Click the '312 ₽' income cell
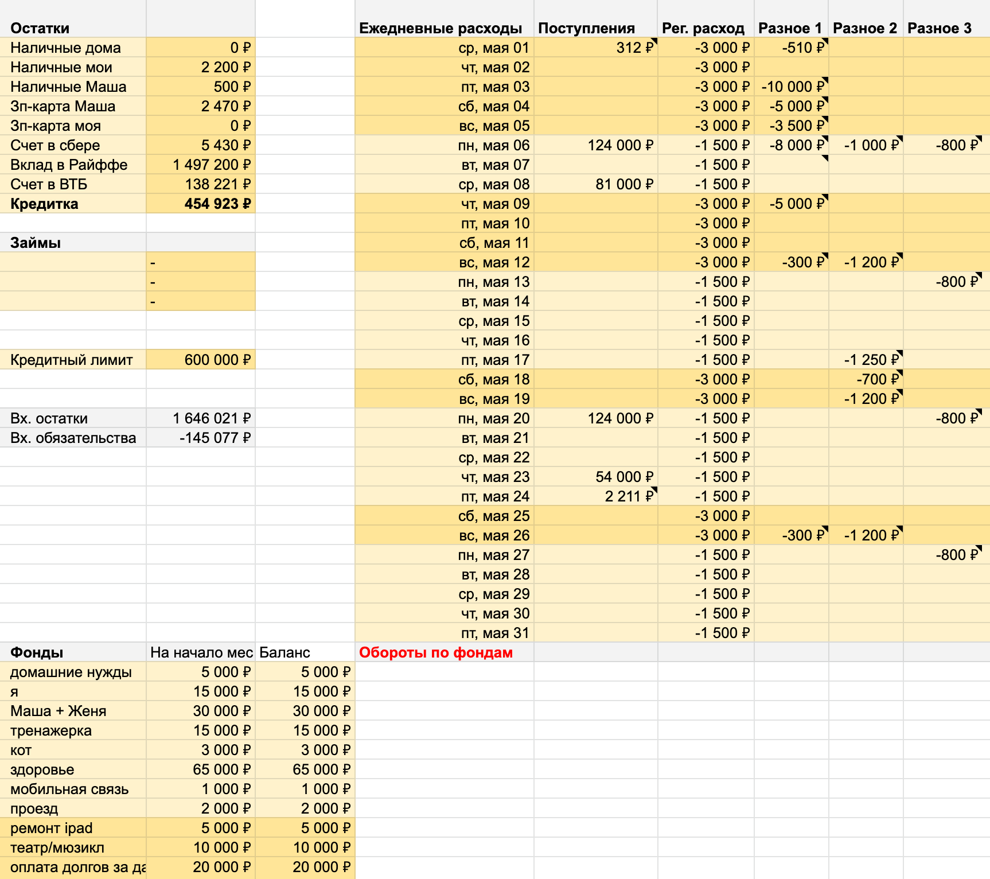This screenshot has height=879, width=990. 596,48
